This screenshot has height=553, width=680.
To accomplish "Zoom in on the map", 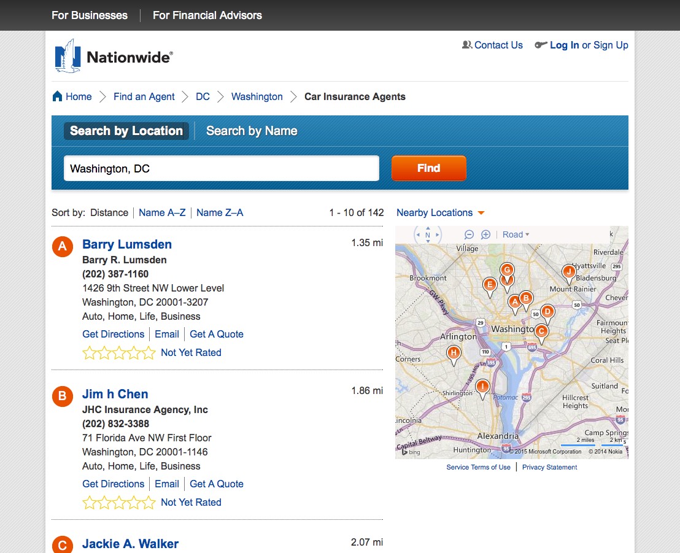I will 485,234.
